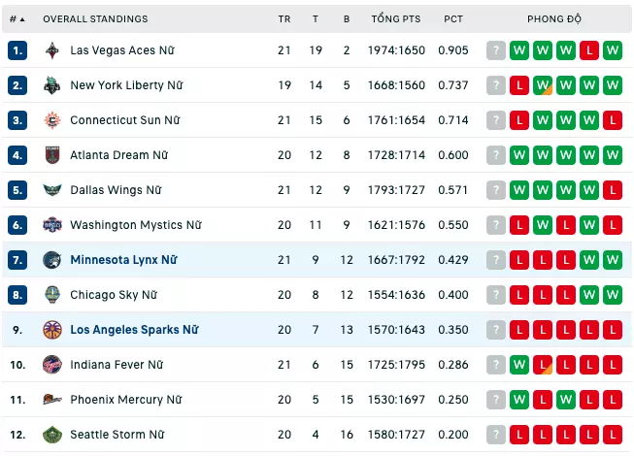Viewport: 634px width, 456px height.
Task: Open Dallas Wings Nữ team page
Action: (116, 190)
